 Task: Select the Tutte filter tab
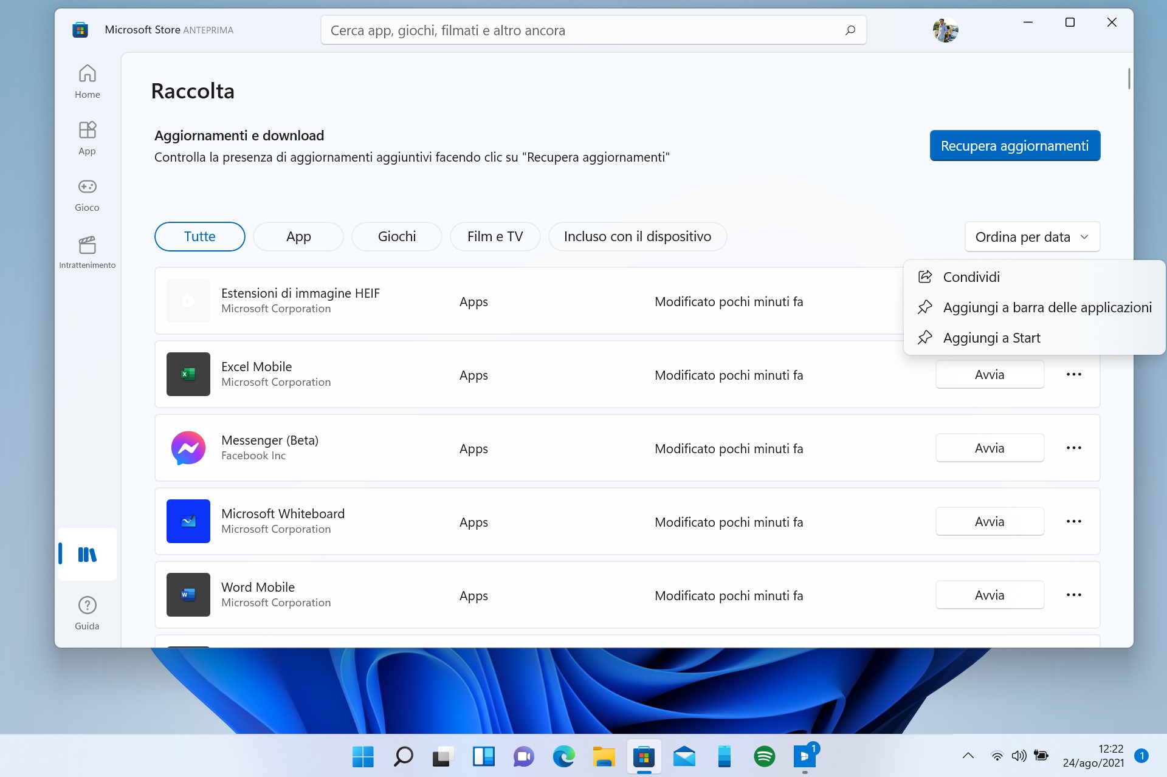click(200, 236)
